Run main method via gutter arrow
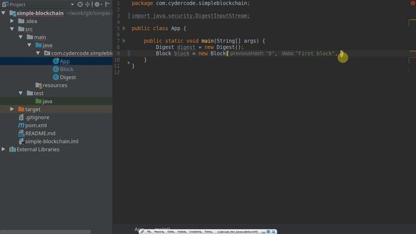Viewport: 416px width, 234px height. [x=124, y=41]
